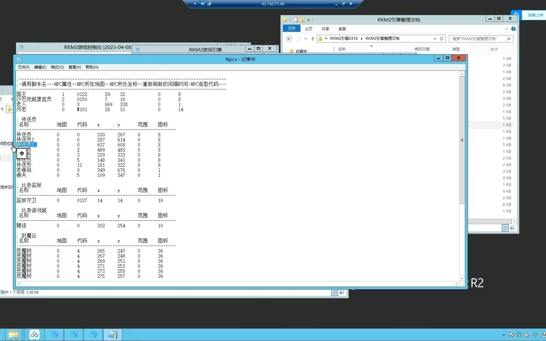
Task: Open the 查看(V) menu in Notepad
Action: [x=75, y=67]
